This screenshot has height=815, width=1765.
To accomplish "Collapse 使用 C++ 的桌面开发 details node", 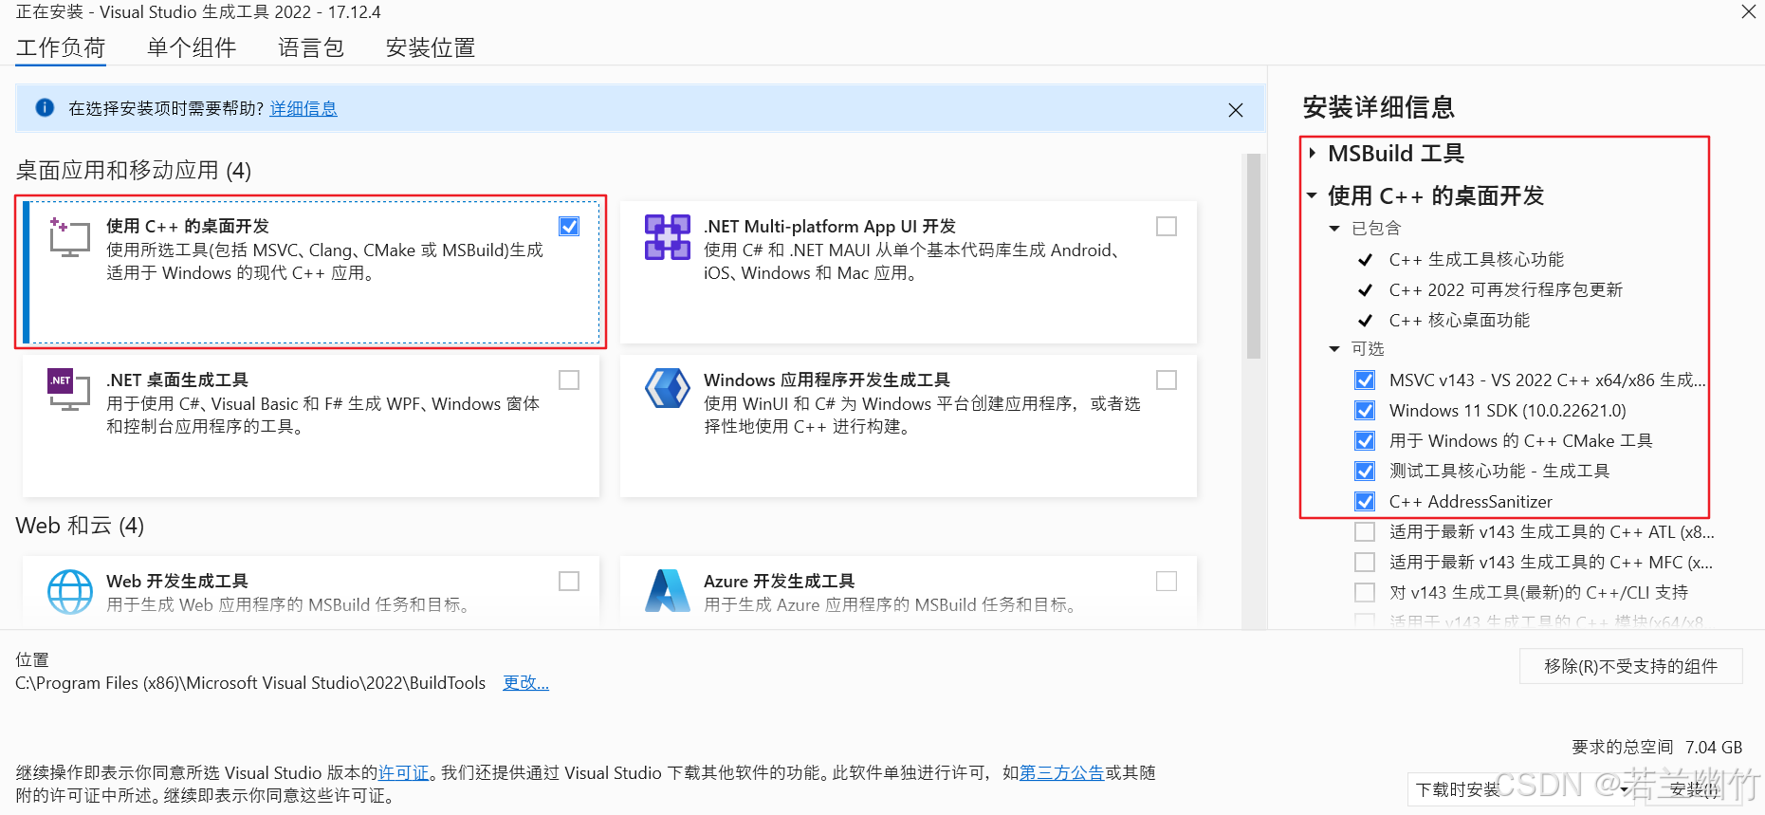I will coord(1313,195).
